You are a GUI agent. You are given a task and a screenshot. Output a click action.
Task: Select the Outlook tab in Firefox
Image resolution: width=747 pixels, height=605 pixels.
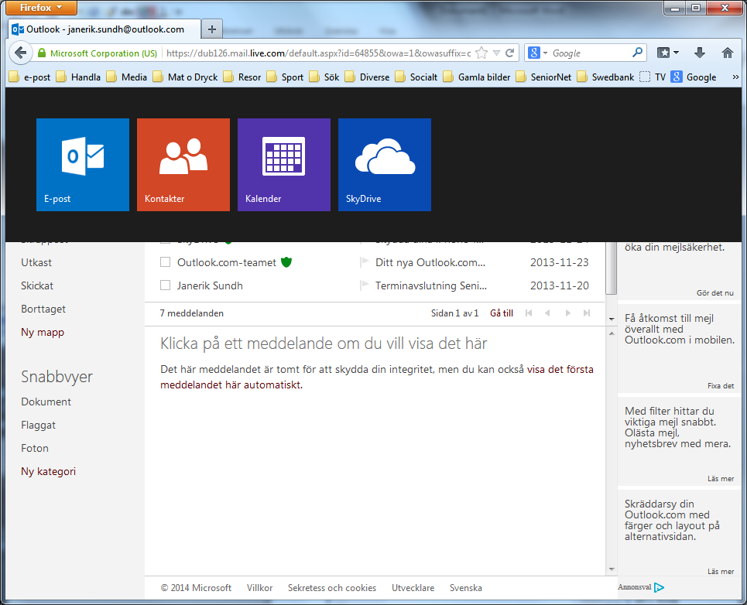(104, 29)
